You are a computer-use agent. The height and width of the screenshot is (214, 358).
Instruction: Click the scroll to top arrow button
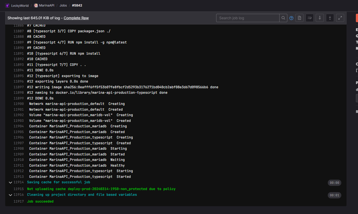pyautogui.click(x=320, y=18)
